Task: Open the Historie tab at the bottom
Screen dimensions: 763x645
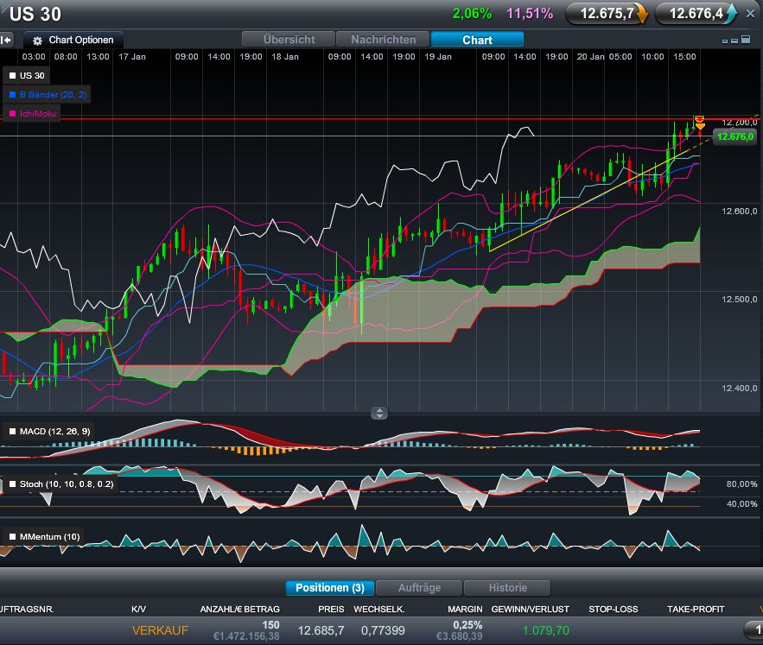Action: pyautogui.click(x=507, y=588)
